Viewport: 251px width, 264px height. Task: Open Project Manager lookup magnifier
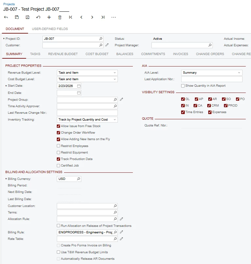(210, 45)
